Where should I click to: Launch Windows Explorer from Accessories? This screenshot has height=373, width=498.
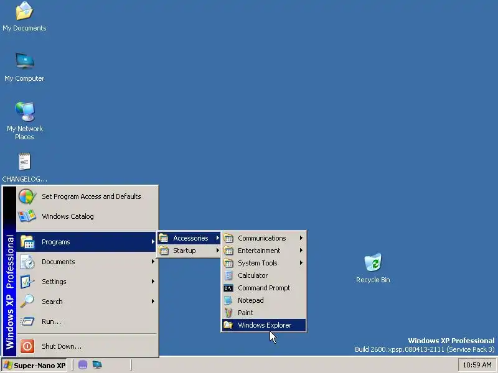263,325
